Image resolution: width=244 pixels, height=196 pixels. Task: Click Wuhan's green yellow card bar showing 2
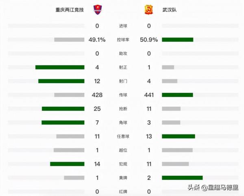tap(182, 178)
